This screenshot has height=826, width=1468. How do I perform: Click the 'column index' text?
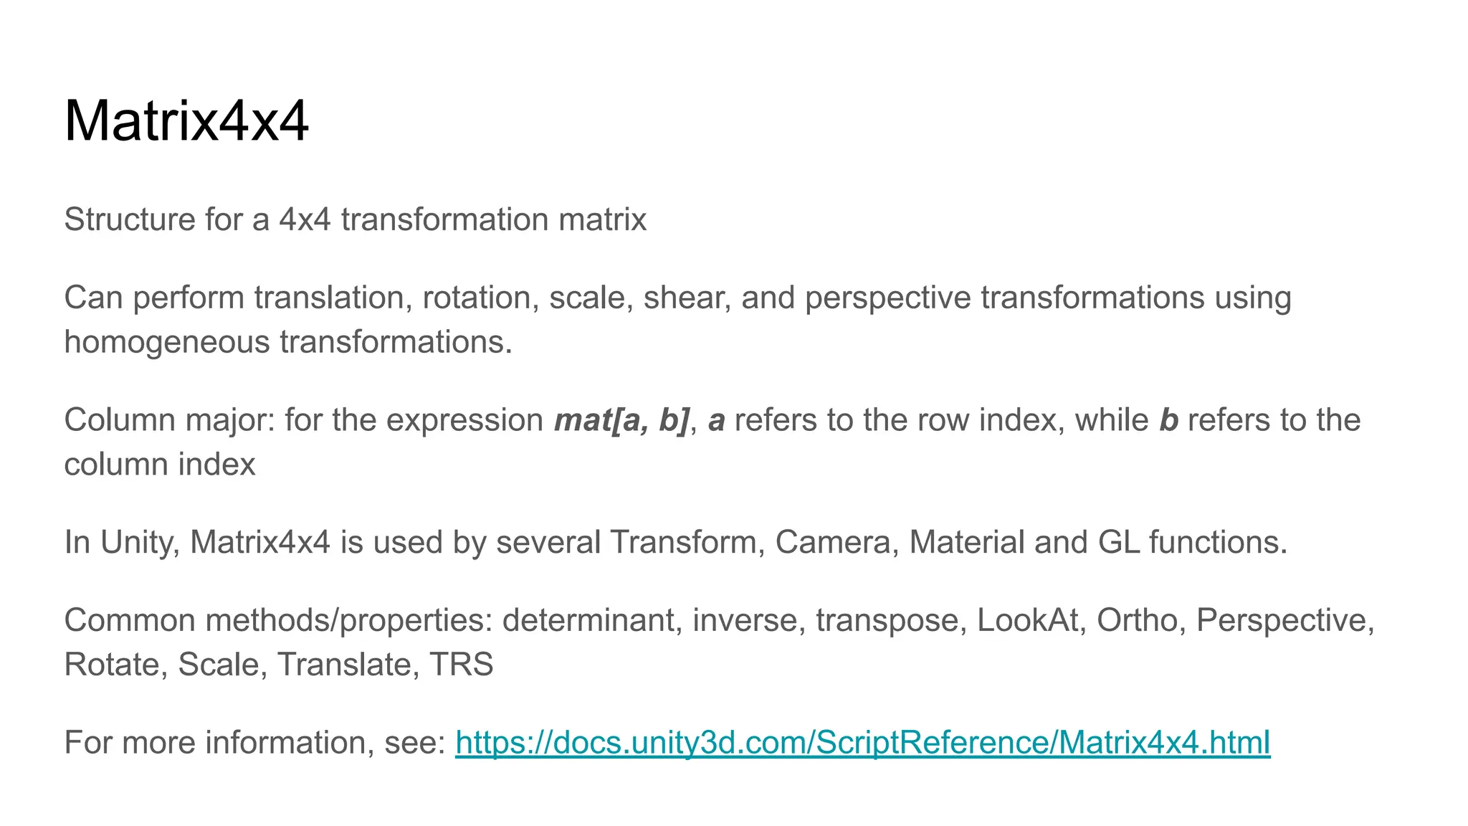coord(159,465)
